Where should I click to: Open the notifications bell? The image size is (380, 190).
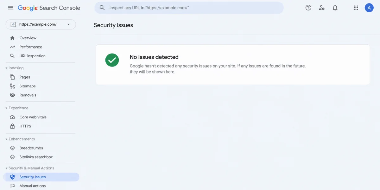click(335, 8)
